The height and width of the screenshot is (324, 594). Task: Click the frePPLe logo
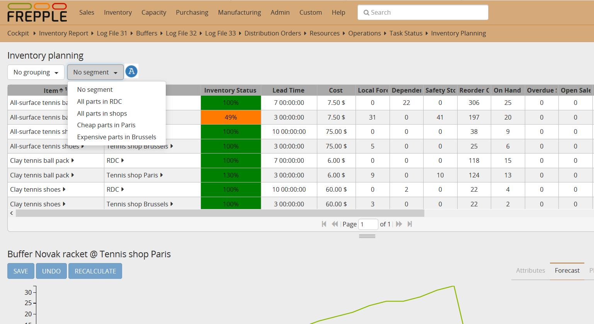click(x=37, y=12)
